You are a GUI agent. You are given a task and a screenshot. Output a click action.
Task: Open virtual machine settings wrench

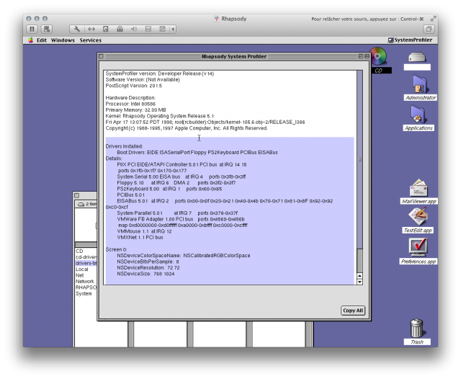77,29
